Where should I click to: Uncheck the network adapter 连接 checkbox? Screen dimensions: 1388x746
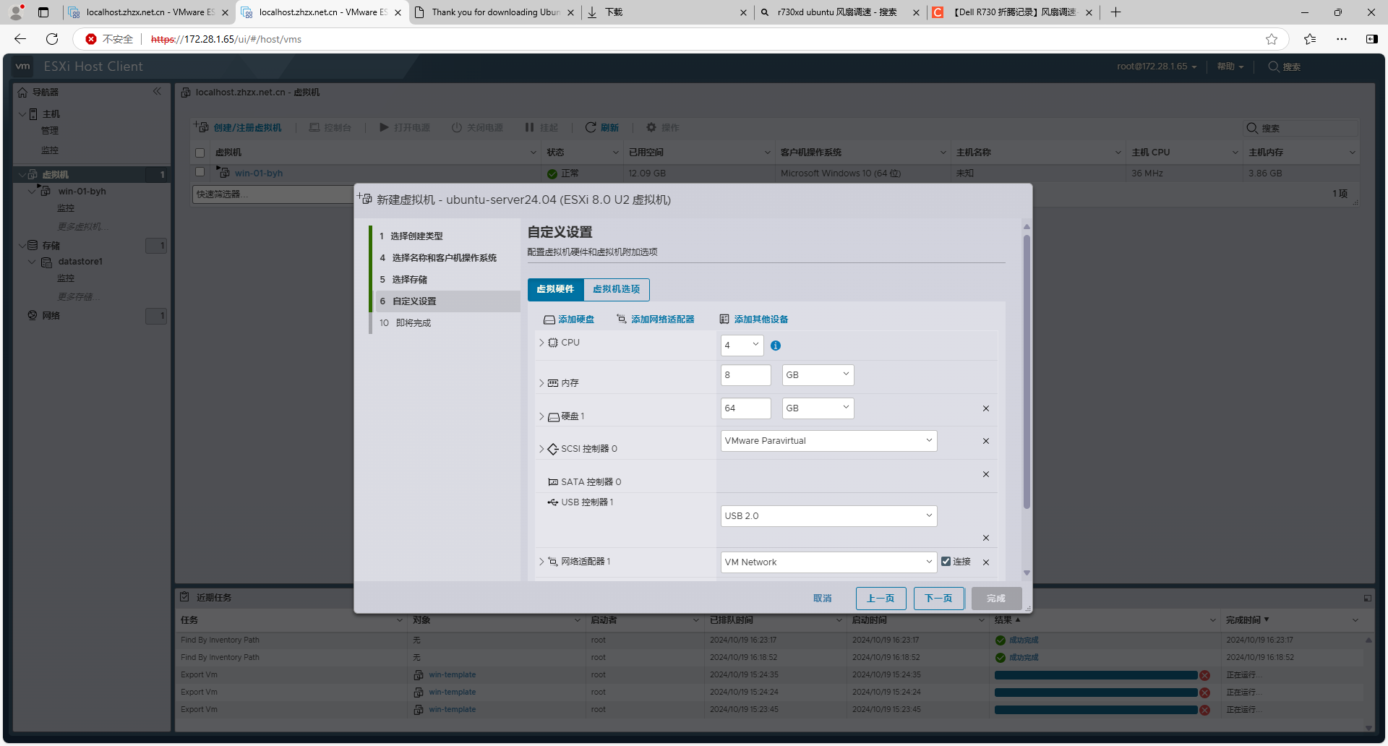[x=946, y=562]
